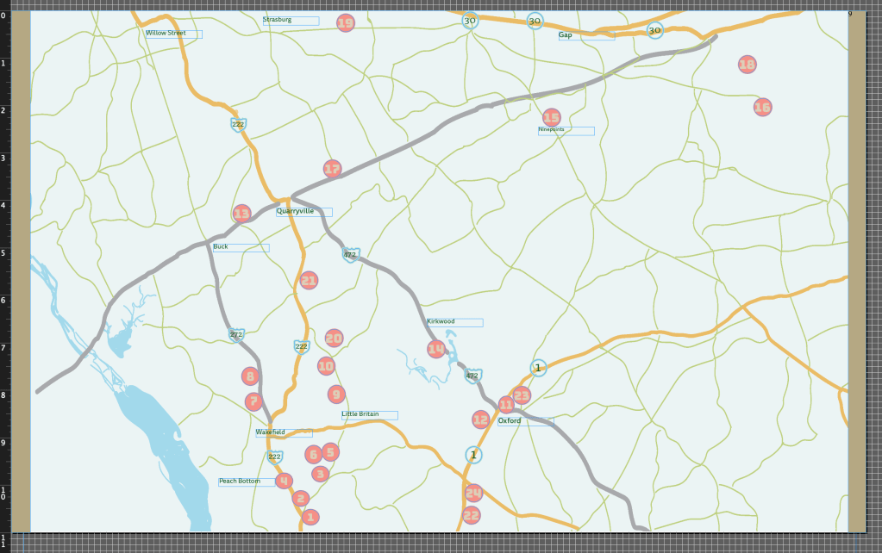The width and height of the screenshot is (882, 553).
Task: Click map marker number 19 near Strasburg
Action: pyautogui.click(x=346, y=23)
